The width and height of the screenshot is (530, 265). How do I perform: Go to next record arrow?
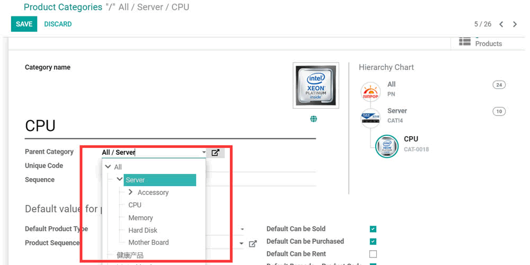click(516, 24)
